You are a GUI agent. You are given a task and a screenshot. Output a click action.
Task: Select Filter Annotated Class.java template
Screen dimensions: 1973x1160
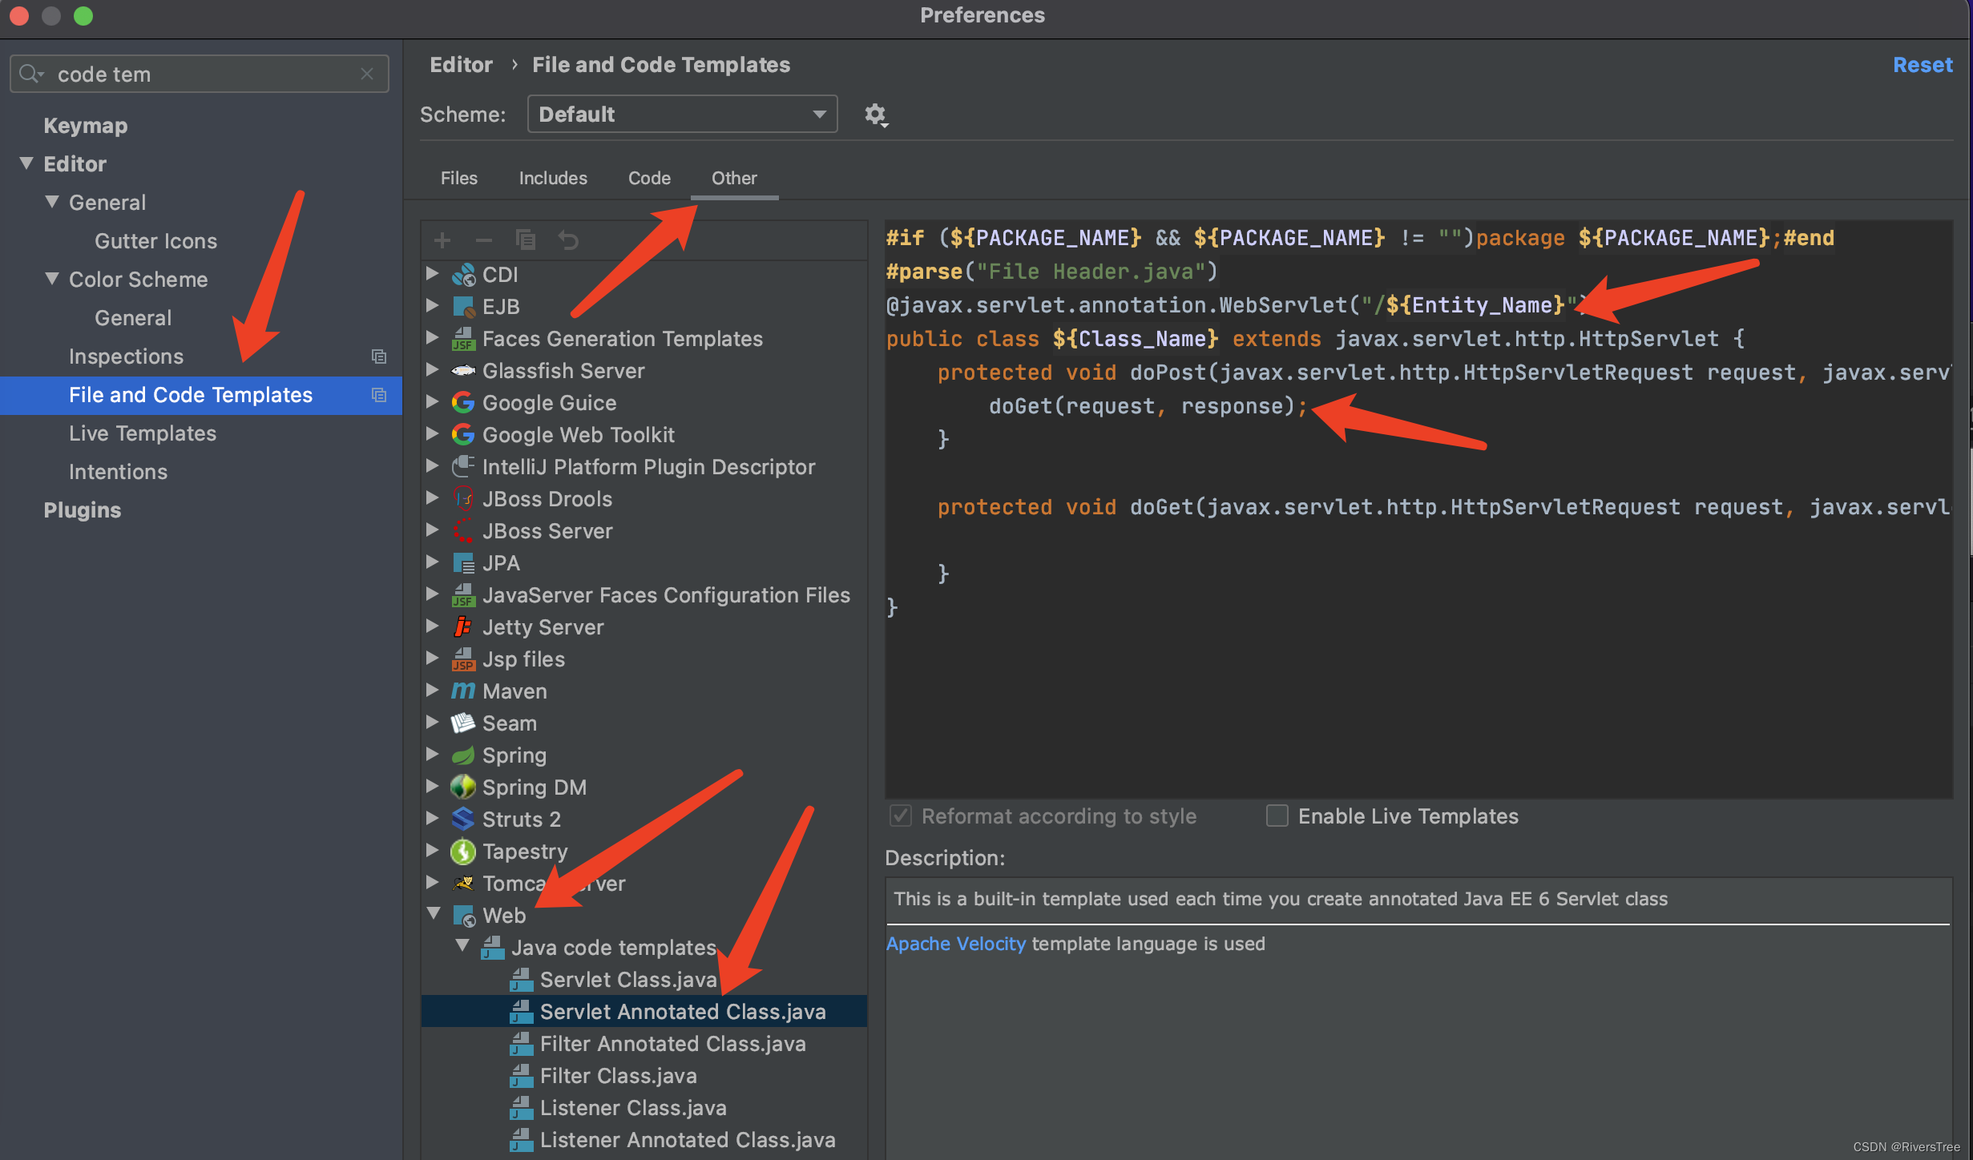672,1044
